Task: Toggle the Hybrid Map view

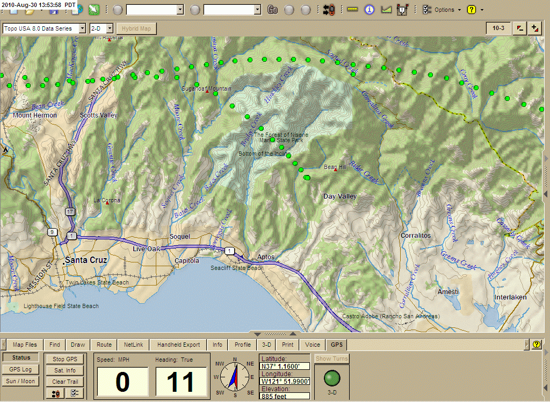Action: 136,28
